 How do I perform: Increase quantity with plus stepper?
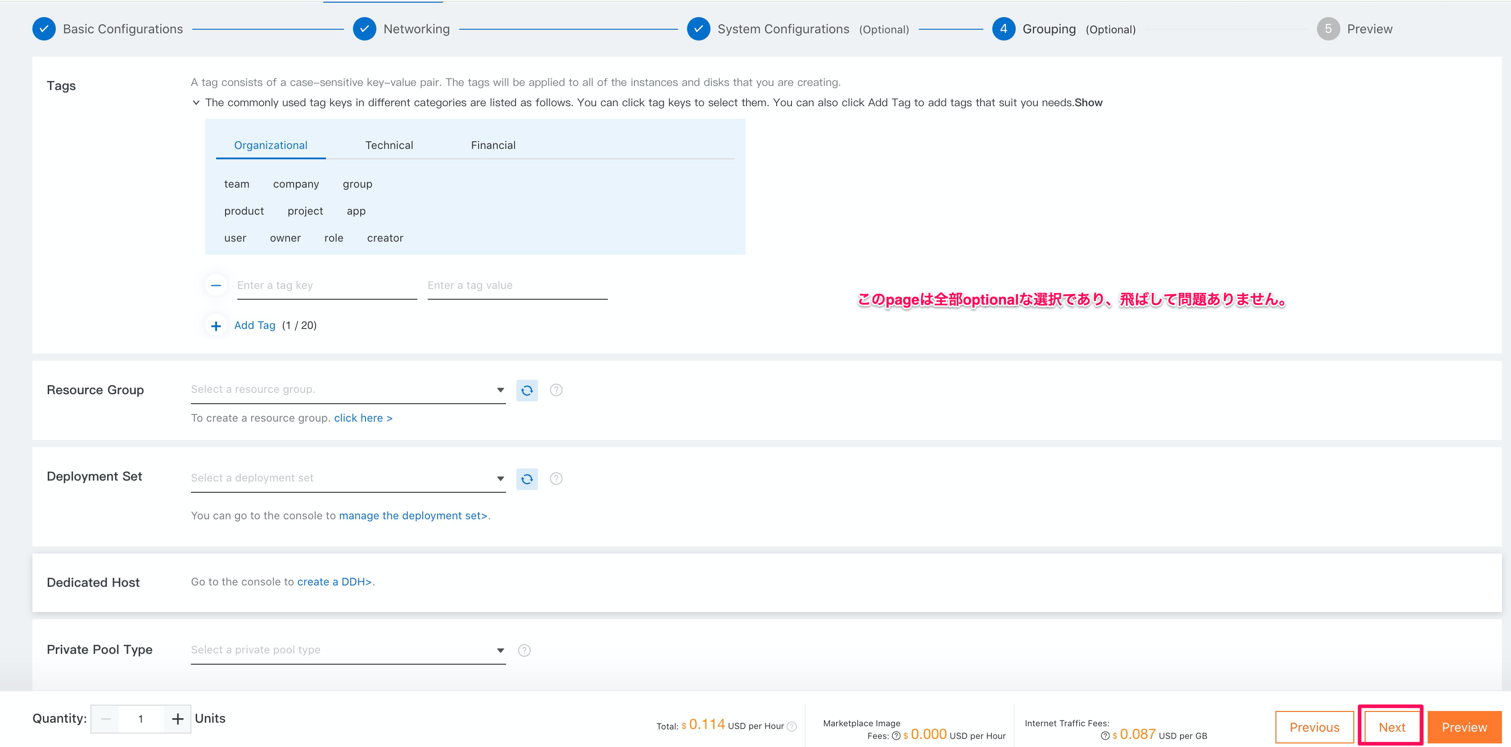pos(177,719)
